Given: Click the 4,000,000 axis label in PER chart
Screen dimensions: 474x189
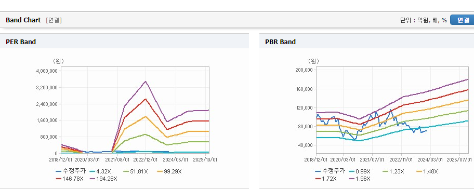Looking at the screenshot, I should (x=47, y=71).
